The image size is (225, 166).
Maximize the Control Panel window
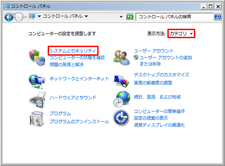point(211,6)
